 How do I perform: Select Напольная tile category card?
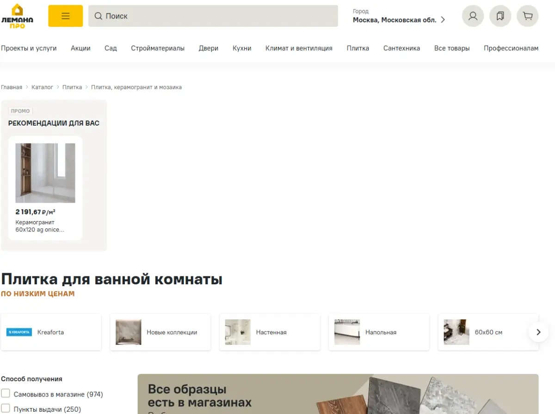coord(379,332)
